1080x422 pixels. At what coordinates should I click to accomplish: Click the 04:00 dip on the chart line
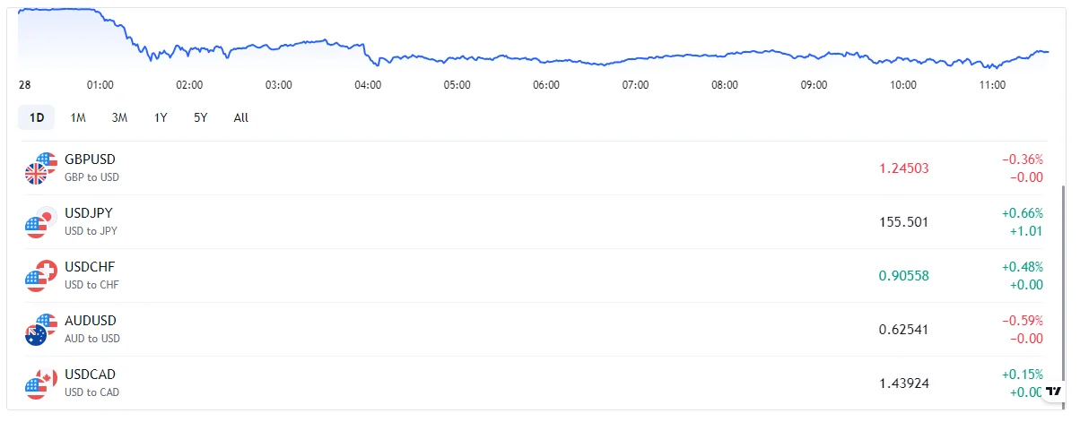378,64
